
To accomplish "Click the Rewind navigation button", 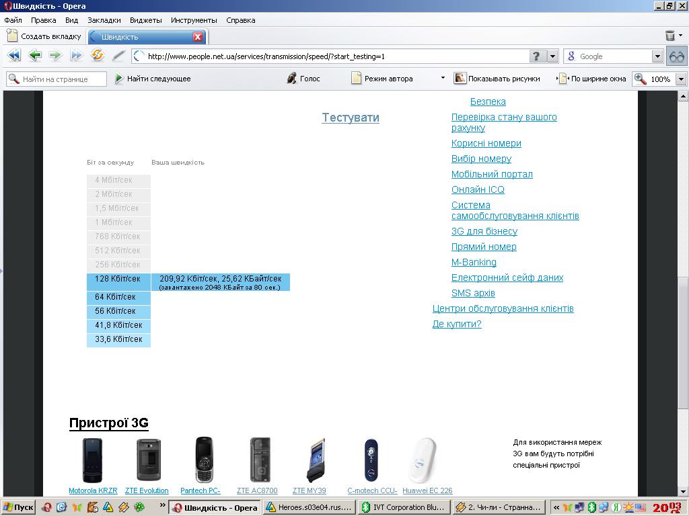I will coord(13,56).
